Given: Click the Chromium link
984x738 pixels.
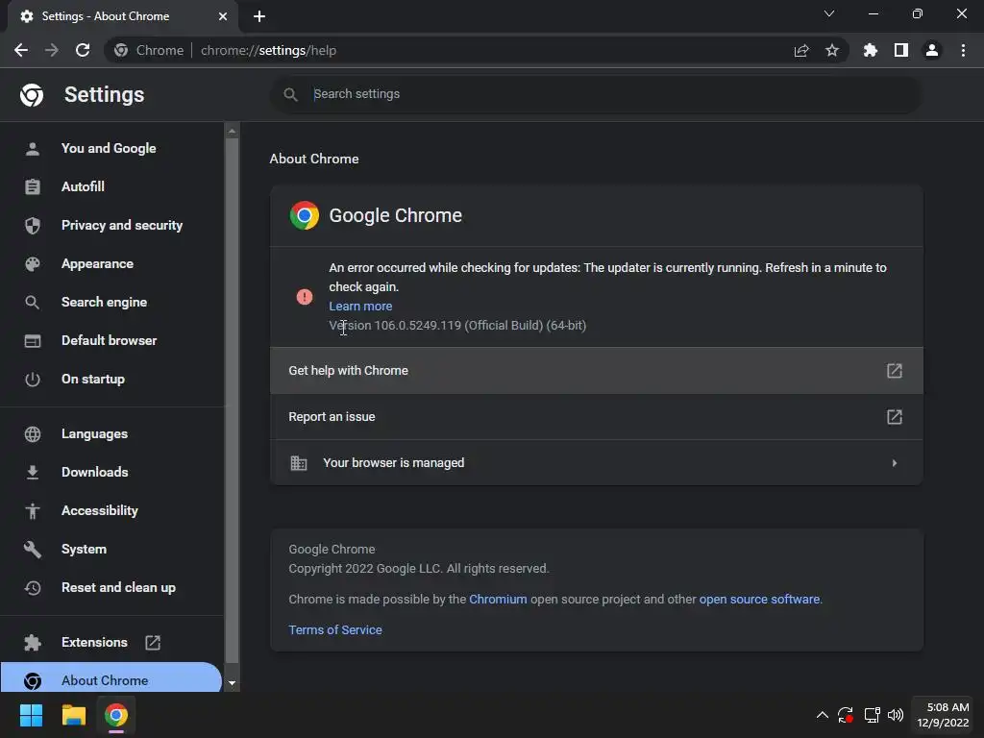Looking at the screenshot, I should point(498,600).
